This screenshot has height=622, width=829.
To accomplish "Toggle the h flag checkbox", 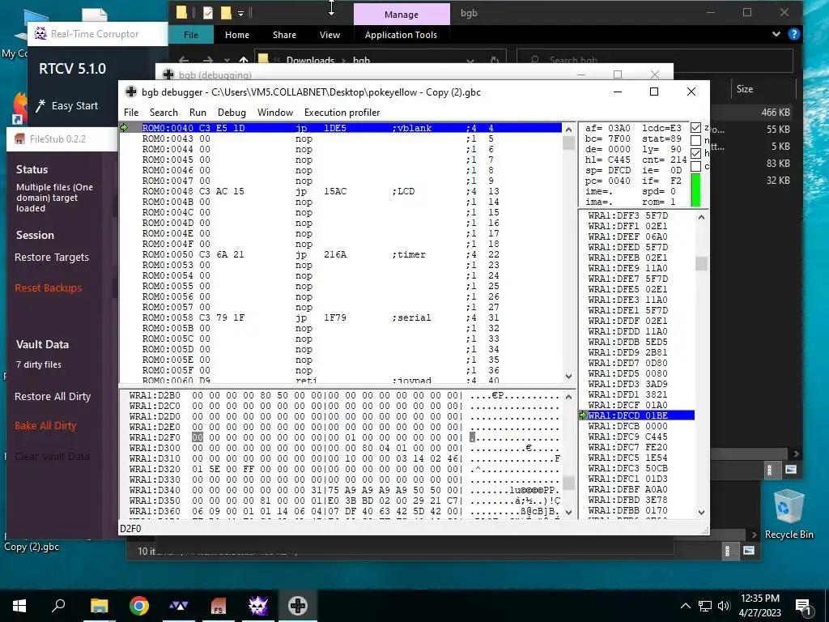I will pyautogui.click(x=695, y=153).
